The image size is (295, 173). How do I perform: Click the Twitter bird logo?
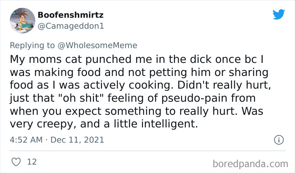coord(279,15)
